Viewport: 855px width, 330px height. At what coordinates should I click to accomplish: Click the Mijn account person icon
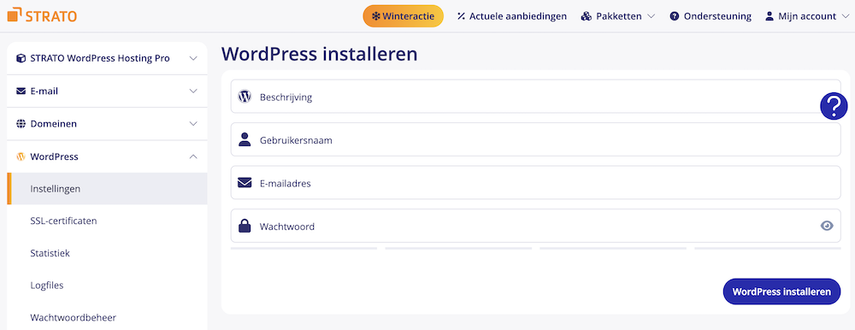769,16
